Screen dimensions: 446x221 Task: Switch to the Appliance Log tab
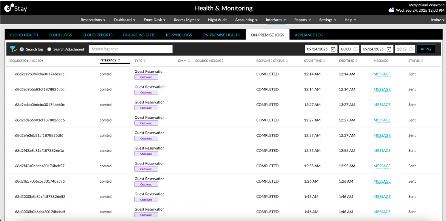pyautogui.click(x=309, y=35)
